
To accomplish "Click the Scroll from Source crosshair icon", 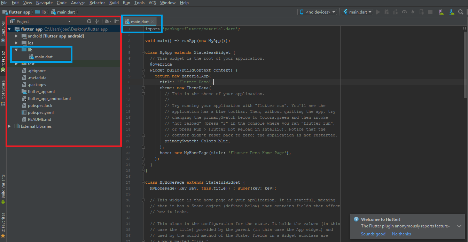I will (89, 21).
